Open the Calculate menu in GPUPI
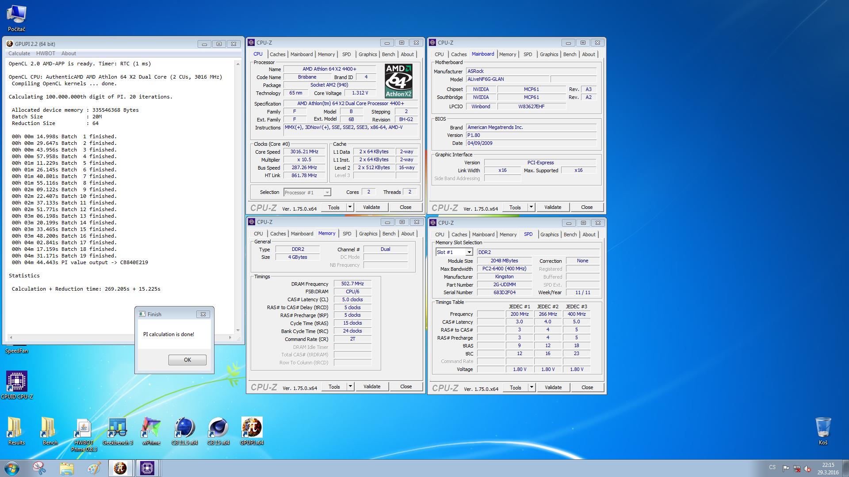 (19, 53)
